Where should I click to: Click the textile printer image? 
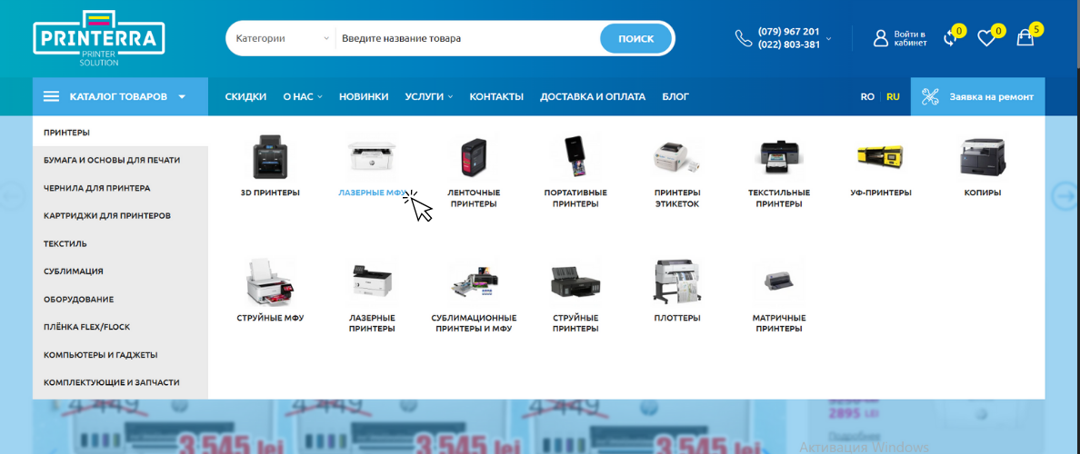(779, 157)
